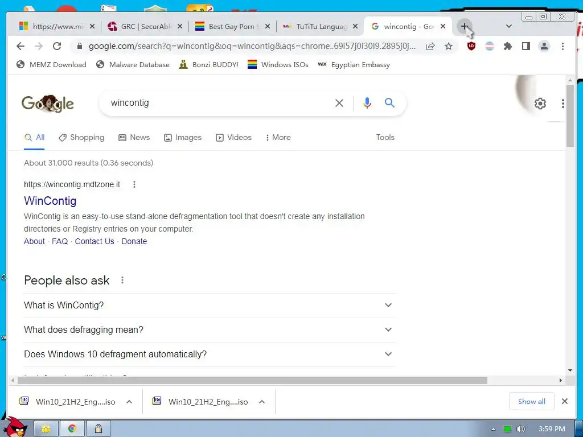Image resolution: width=583 pixels, height=437 pixels.
Task: Clear the search box with the X
Action: tap(339, 103)
